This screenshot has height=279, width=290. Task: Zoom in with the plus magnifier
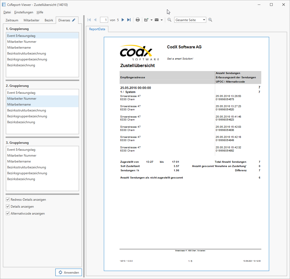(x=210, y=20)
